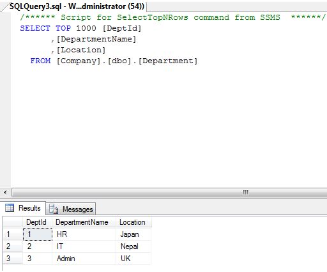Click [dbo] in the FROM clause

click(x=119, y=61)
